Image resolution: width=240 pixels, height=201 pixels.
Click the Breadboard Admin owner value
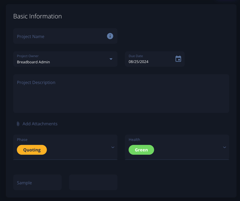[33, 62]
